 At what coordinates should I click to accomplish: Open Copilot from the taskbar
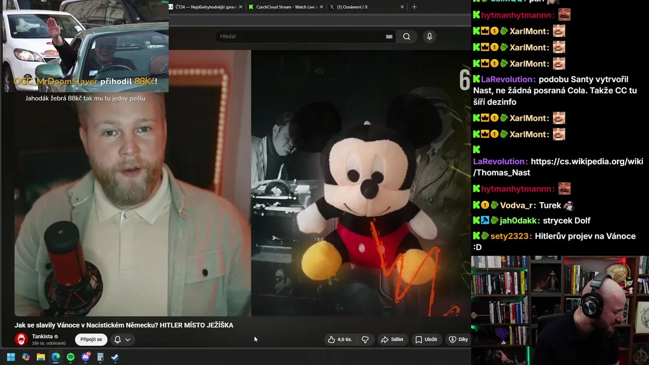26,357
